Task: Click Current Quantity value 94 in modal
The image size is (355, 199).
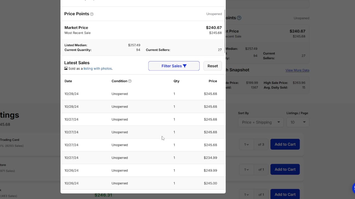Action: (x=138, y=50)
